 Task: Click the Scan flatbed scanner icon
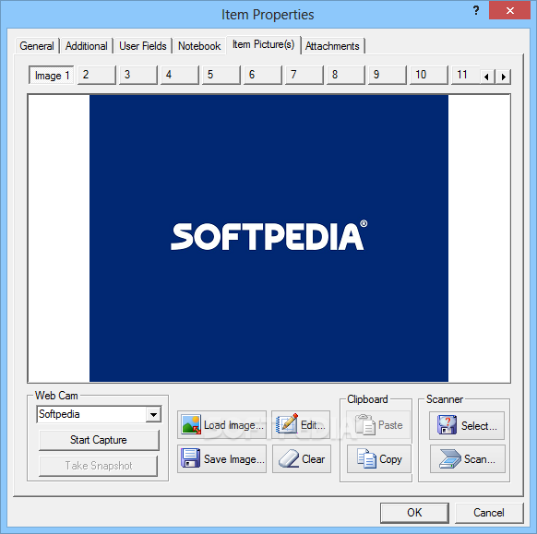(449, 458)
